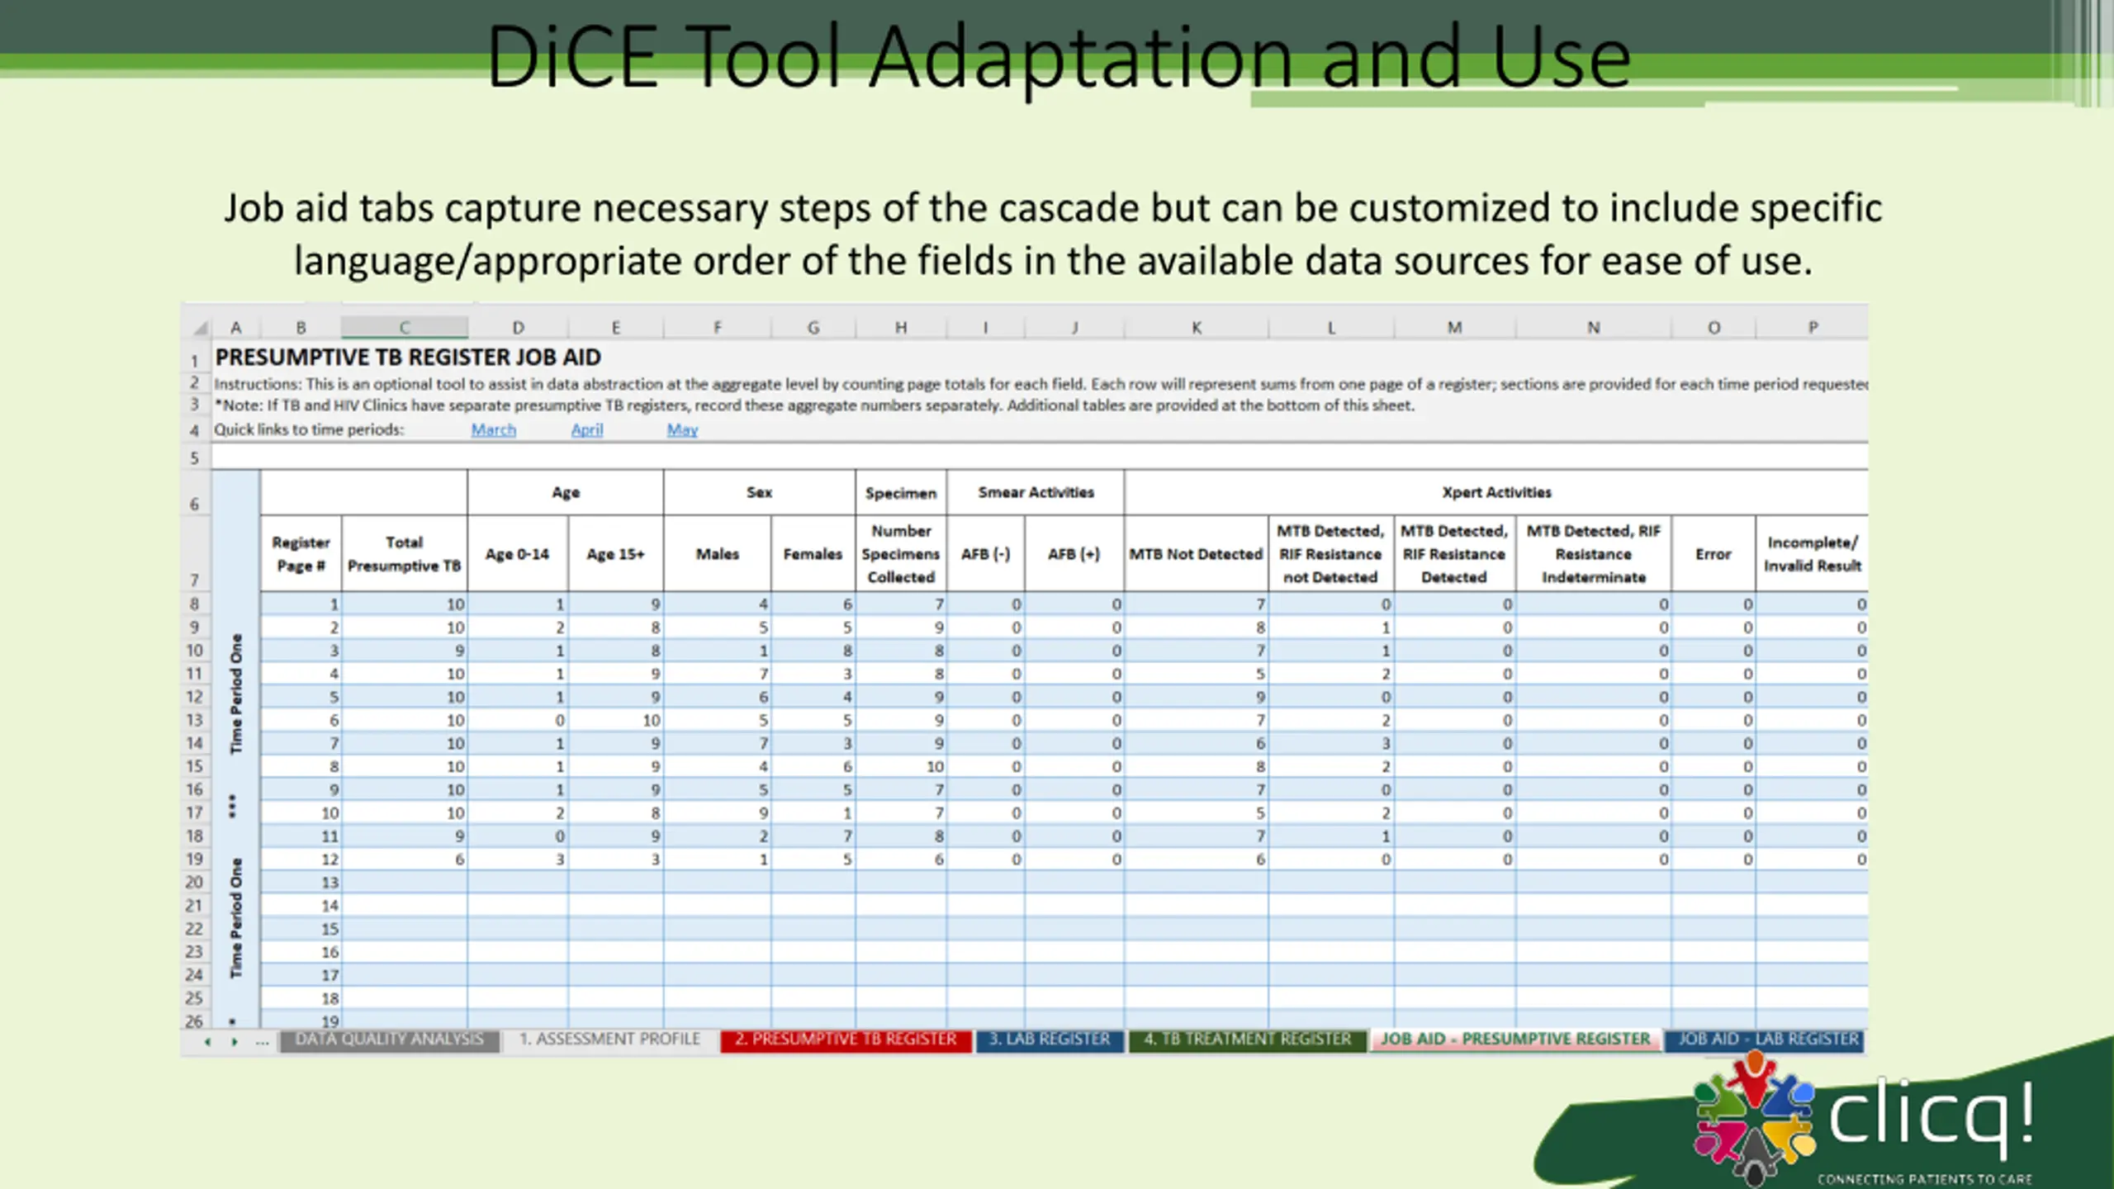Click the clicq! logo
Screen dimensions: 2114x1189
(x=1864, y=1123)
